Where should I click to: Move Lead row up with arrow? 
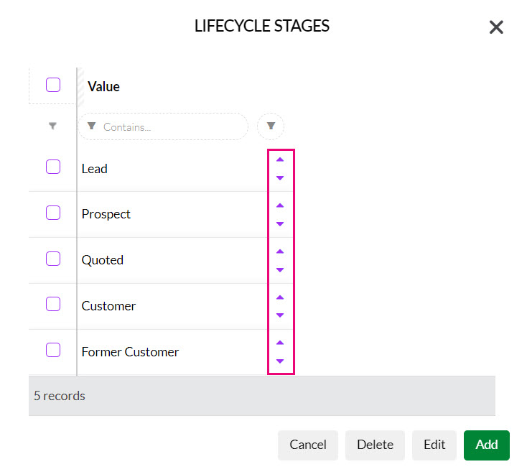[280, 159]
